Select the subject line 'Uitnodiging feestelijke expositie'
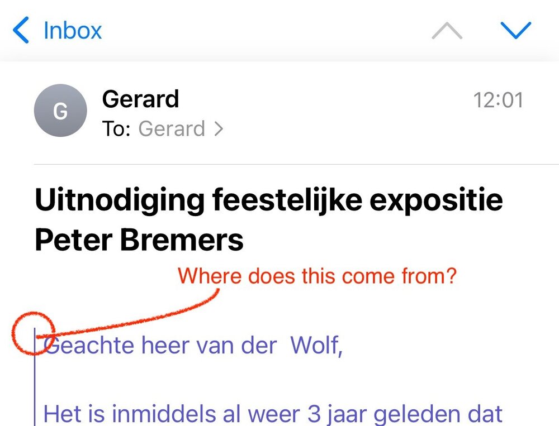The image size is (559, 426). [268, 199]
